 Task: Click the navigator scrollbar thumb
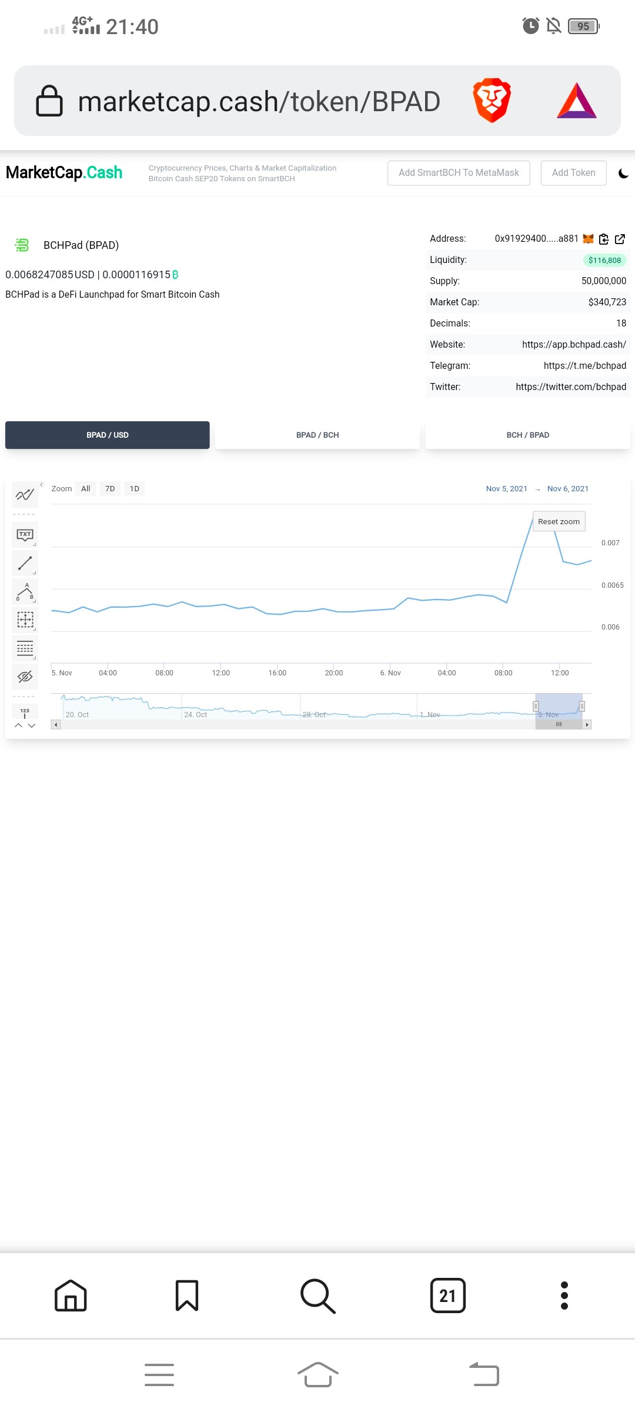[x=559, y=725]
